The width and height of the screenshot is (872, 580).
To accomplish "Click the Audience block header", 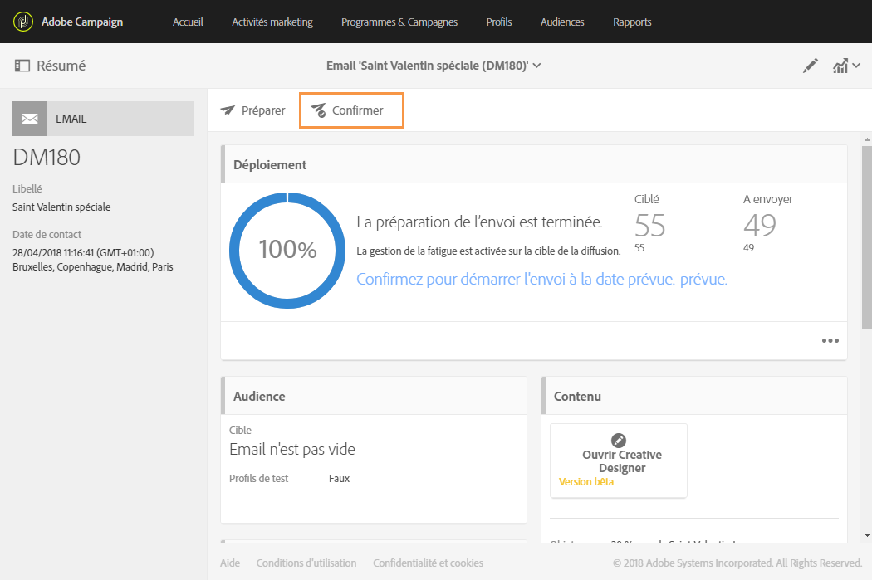I will point(374,396).
